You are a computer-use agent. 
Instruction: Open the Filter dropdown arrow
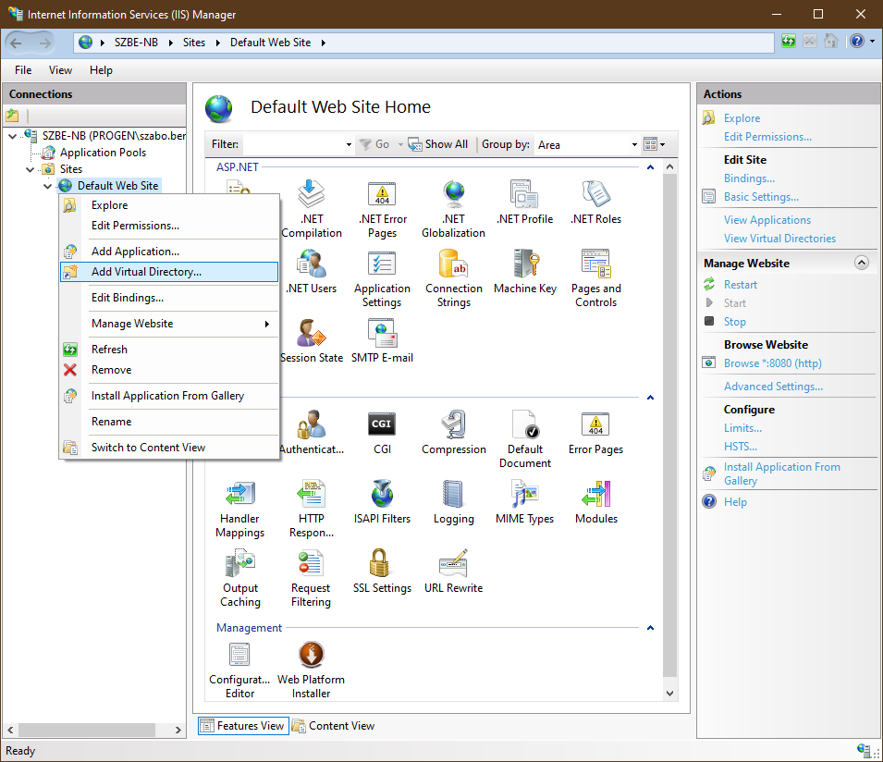click(349, 145)
